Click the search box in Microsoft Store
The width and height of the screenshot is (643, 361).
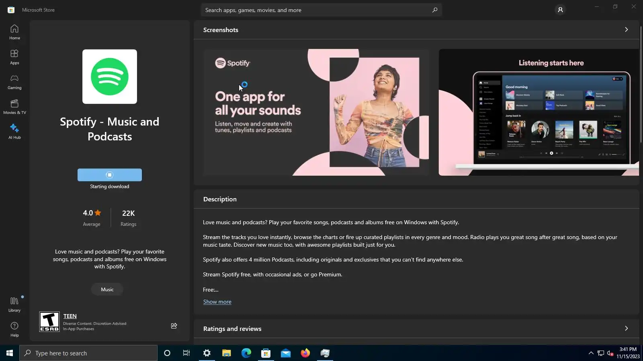click(321, 10)
